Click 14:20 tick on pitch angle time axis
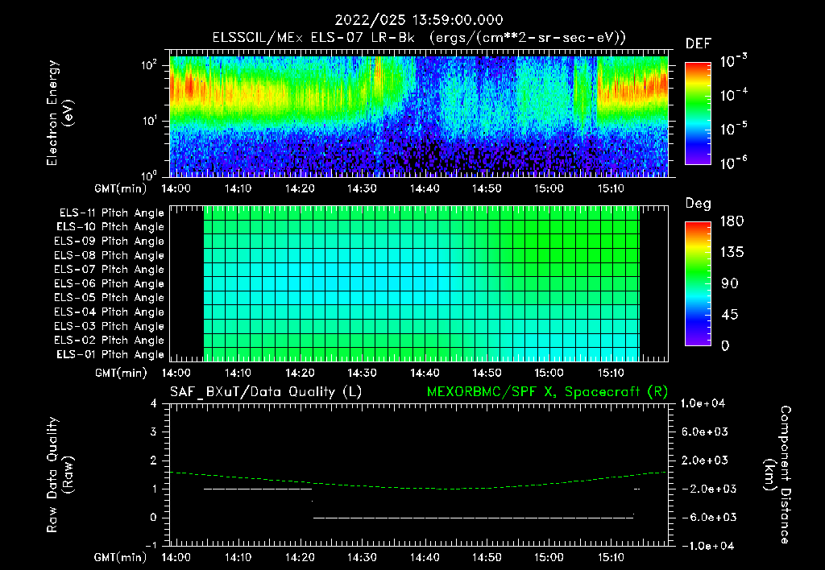 [300, 373]
